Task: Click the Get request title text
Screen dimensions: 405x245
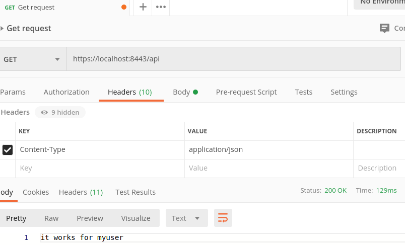Action: (29, 28)
